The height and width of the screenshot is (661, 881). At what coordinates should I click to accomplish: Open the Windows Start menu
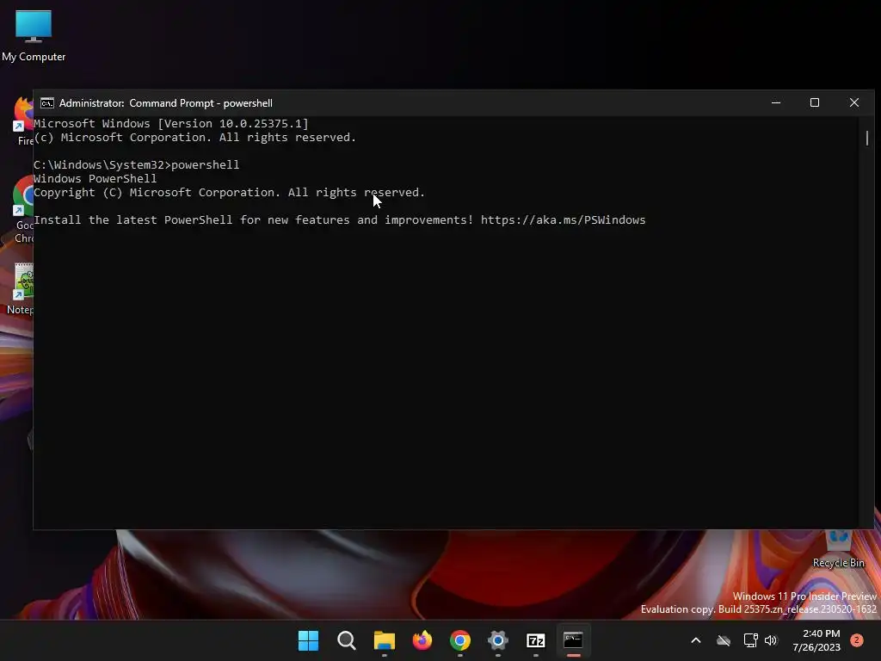(x=308, y=640)
